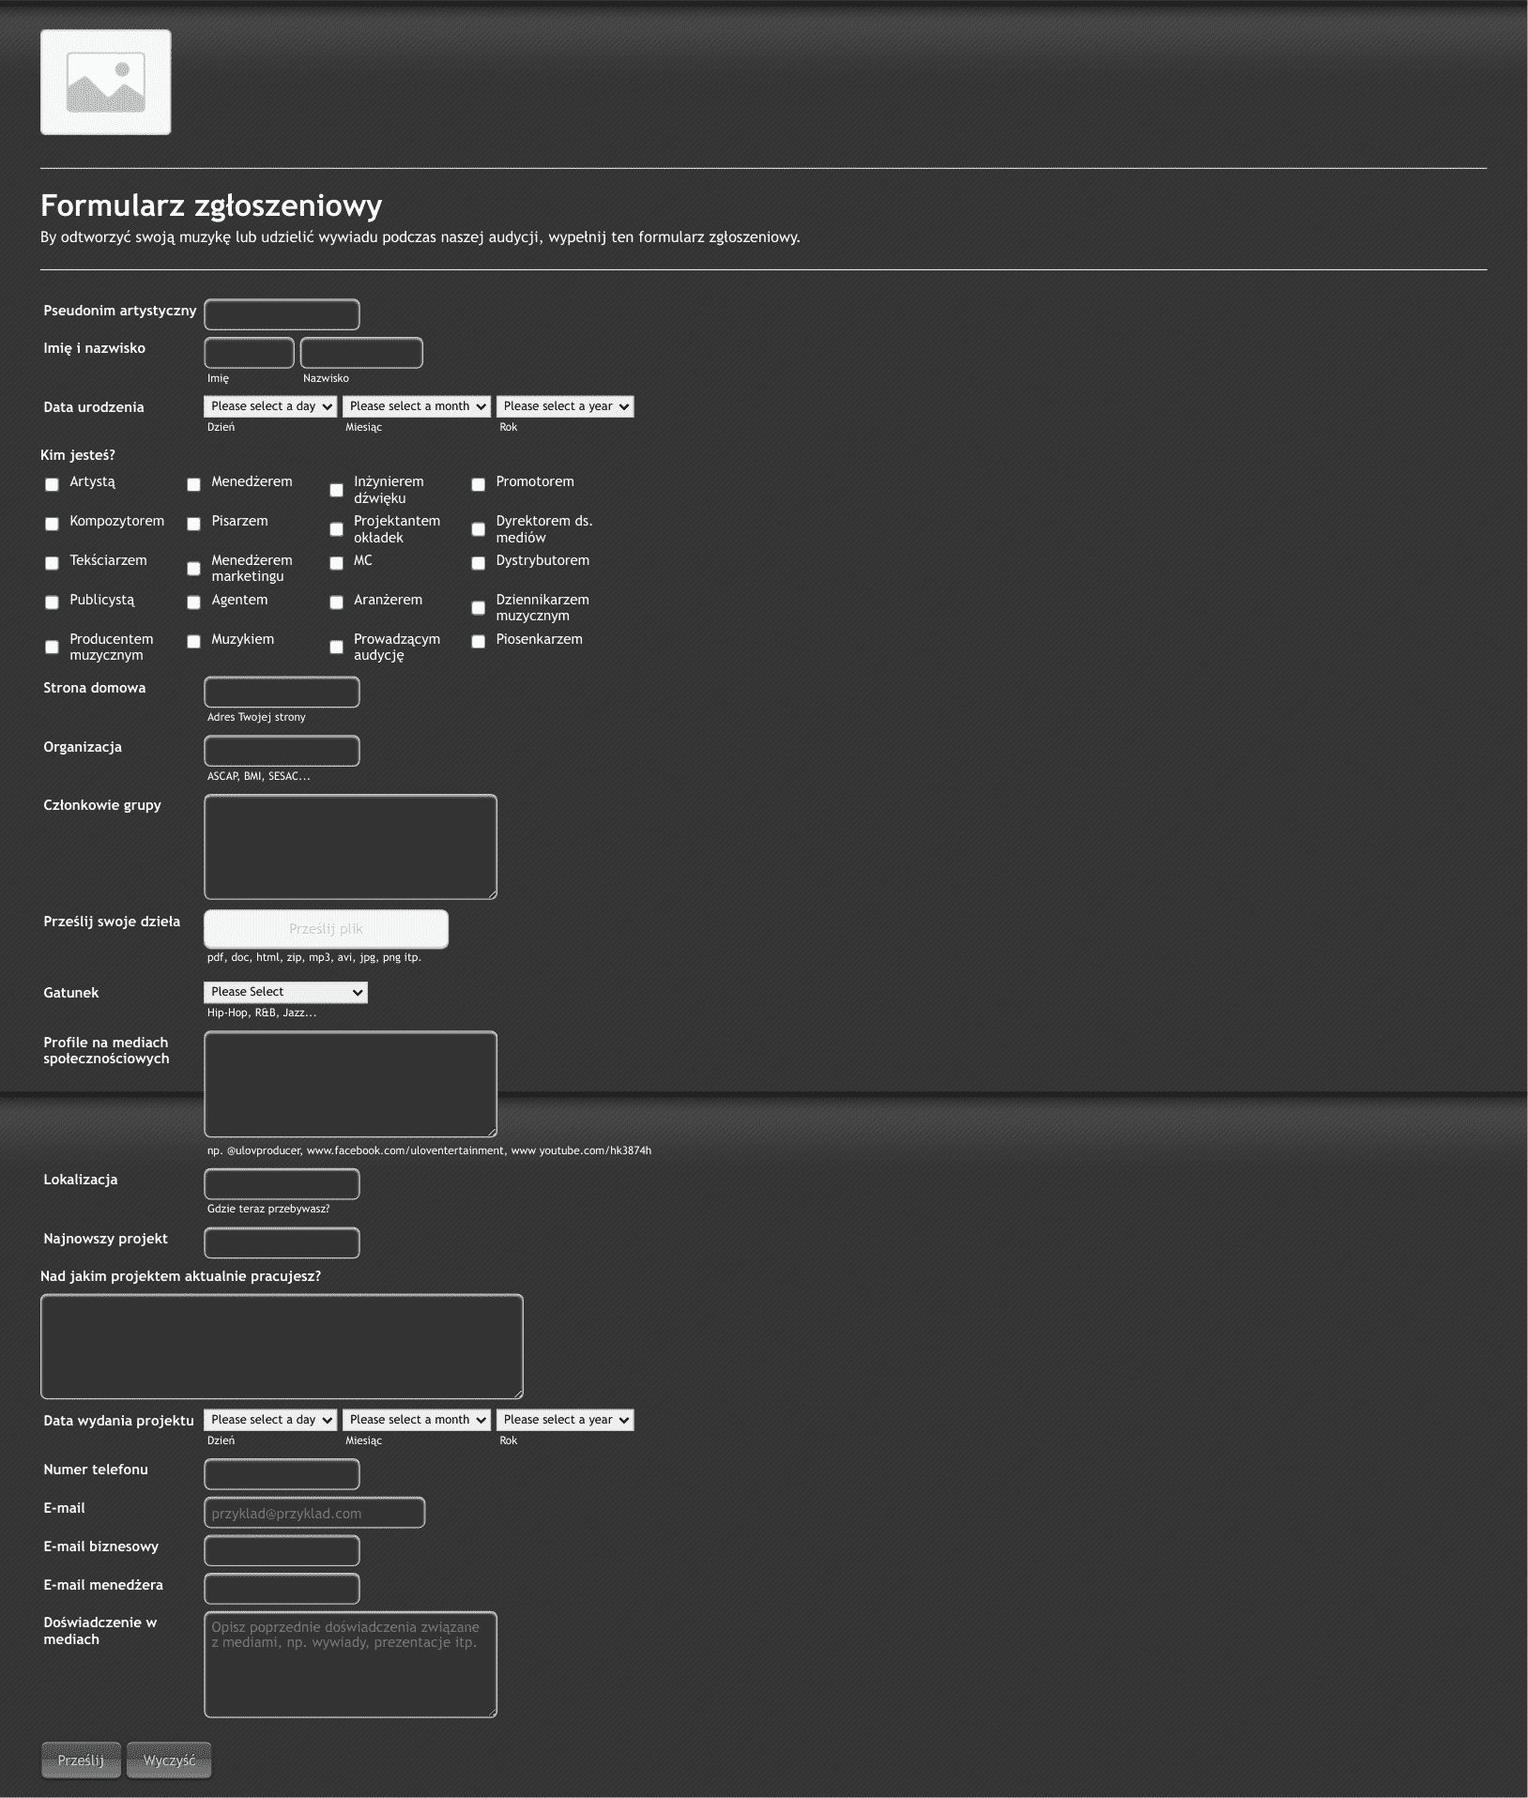This screenshot has width=1528, height=1798.
Task: Enable the Piosenkarzem checkbox
Action: click(478, 642)
